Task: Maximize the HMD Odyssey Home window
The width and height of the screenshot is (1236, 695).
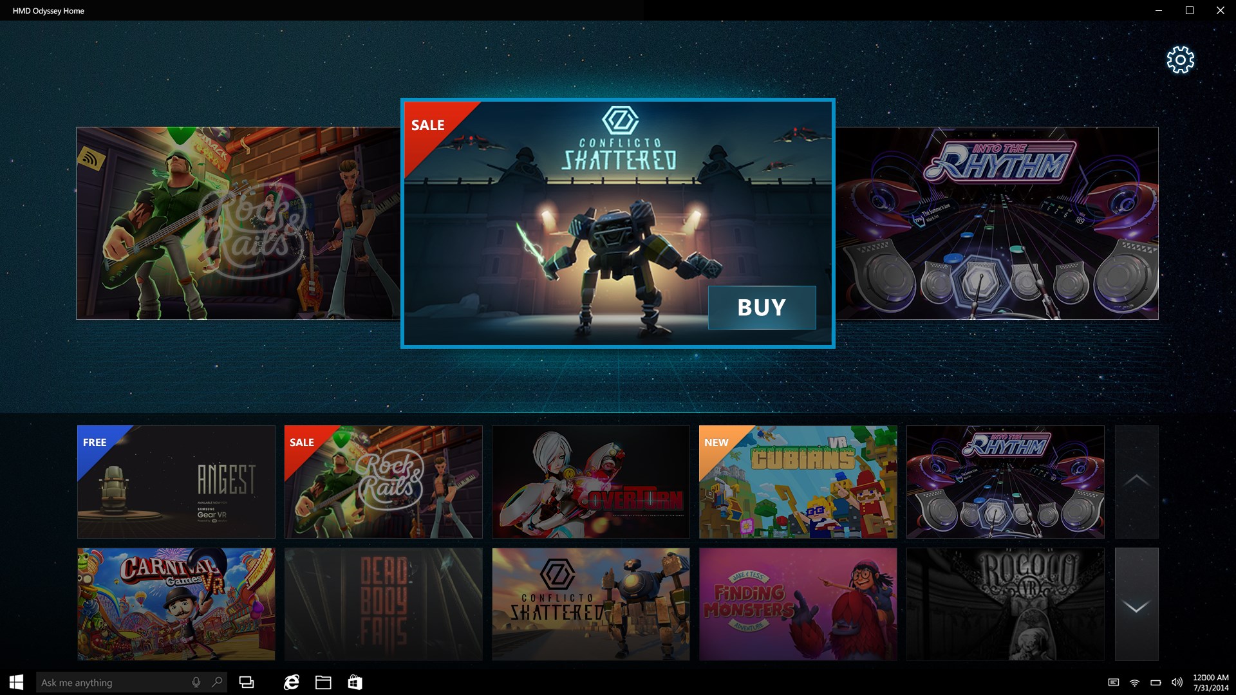Action: click(x=1190, y=10)
